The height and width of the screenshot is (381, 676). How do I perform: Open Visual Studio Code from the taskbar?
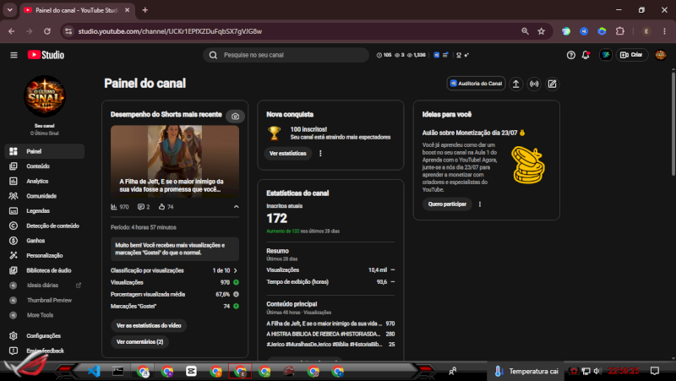point(94,371)
